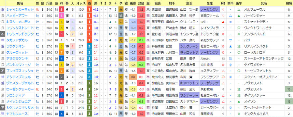Select trainer name 中内田充

[158, 95]
